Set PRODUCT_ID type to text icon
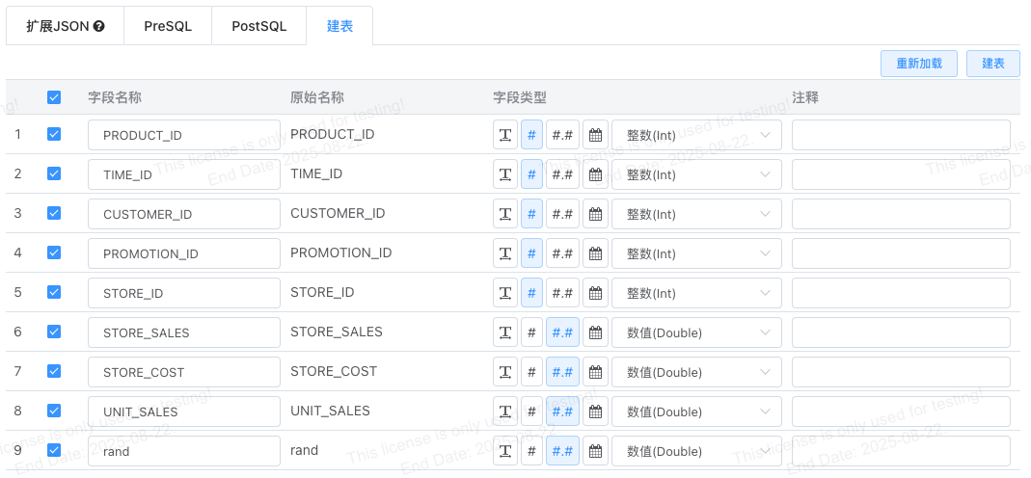Screen dimensions: 1031x478 [x=505, y=135]
